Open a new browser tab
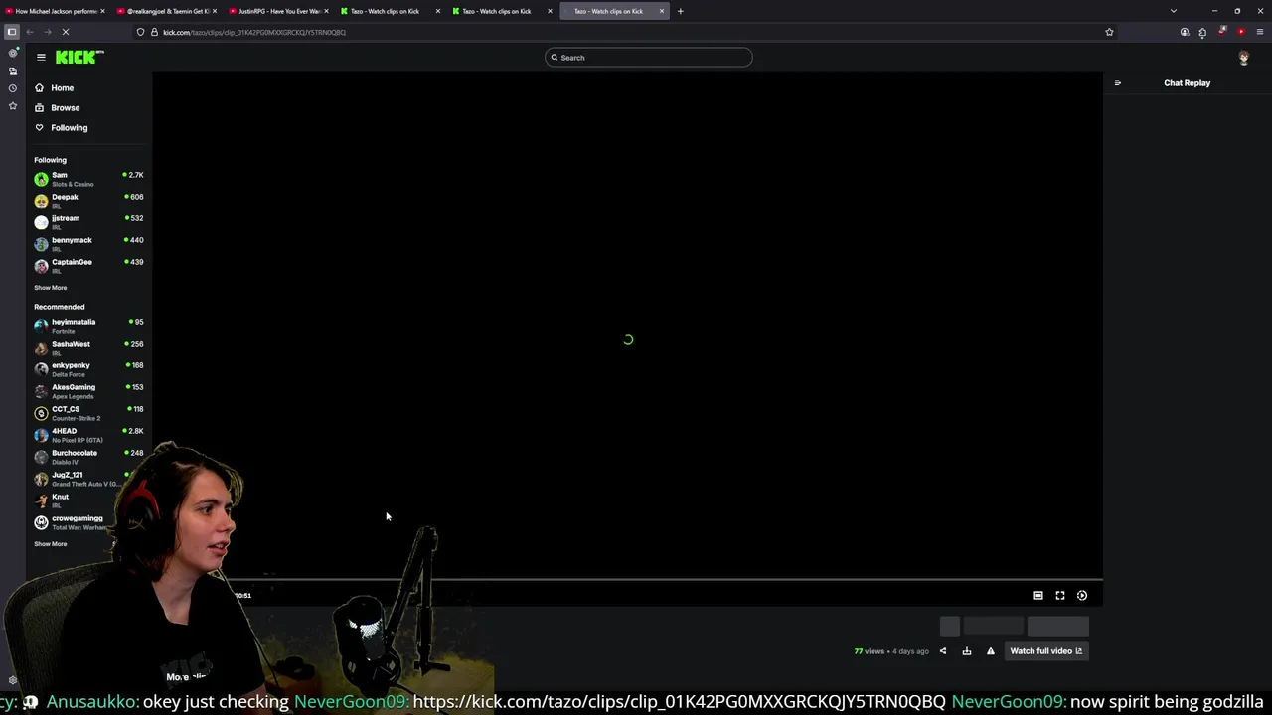Screen dimensions: 1272x715 [681, 11]
